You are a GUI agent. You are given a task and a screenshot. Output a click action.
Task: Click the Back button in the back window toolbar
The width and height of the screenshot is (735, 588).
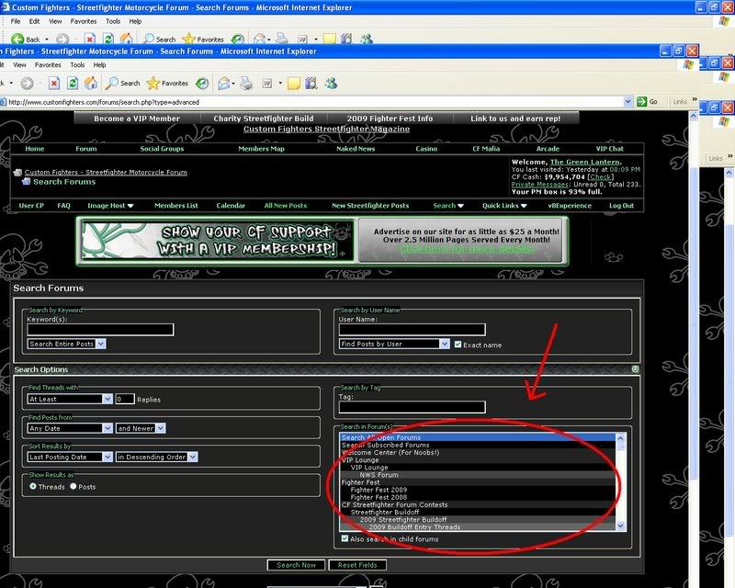[x=26, y=40]
